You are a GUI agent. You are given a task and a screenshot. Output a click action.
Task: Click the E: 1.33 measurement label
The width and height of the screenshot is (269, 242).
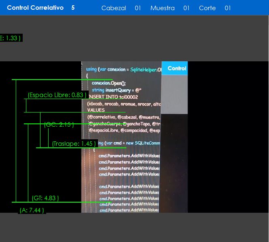point(10,38)
